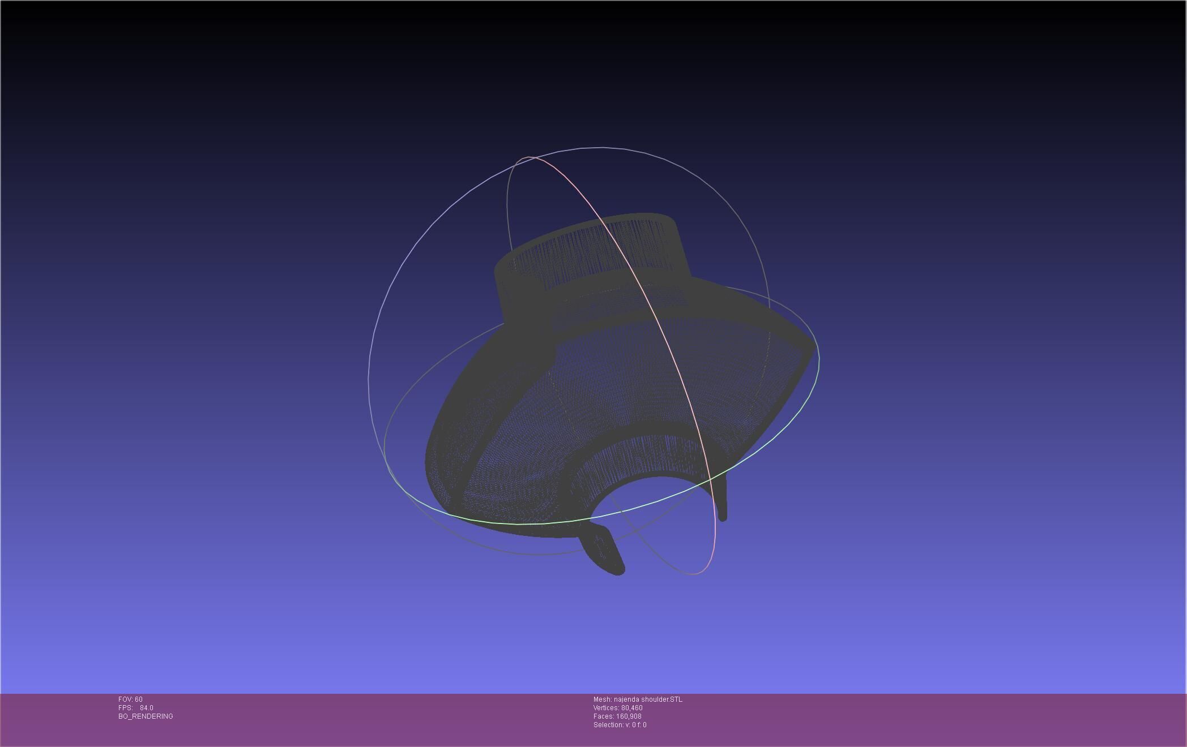Click the BO_RENDERING status label
Viewport: 1187px width, 747px height.
tap(146, 716)
